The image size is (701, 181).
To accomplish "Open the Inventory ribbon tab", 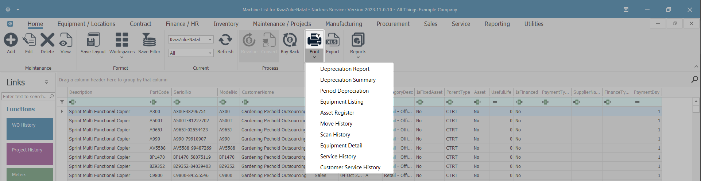I will [x=226, y=24].
